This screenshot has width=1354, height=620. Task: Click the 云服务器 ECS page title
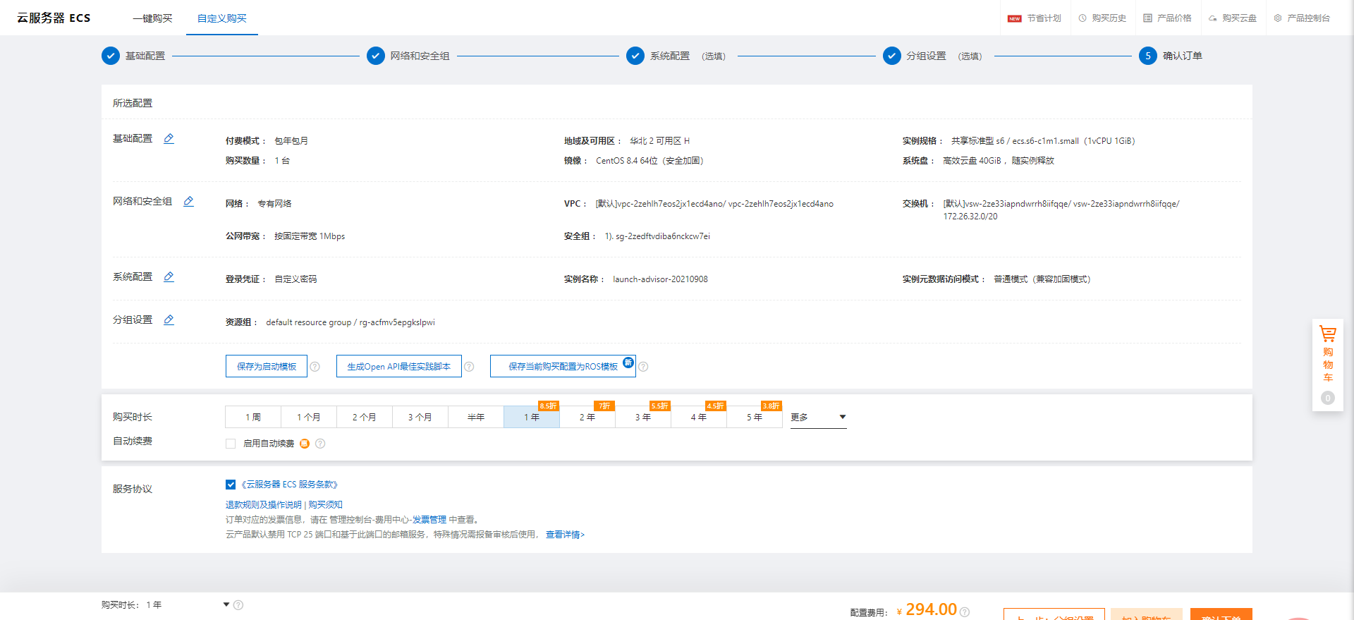pyautogui.click(x=54, y=18)
